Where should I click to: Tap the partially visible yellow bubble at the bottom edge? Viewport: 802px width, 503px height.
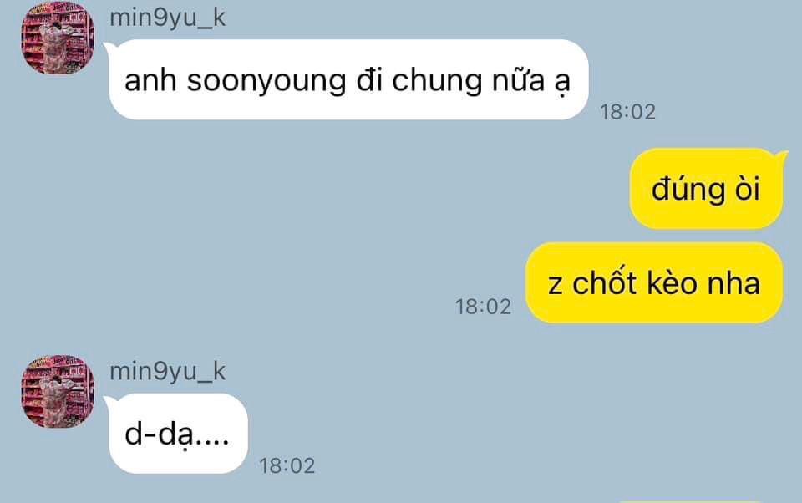[691, 501]
